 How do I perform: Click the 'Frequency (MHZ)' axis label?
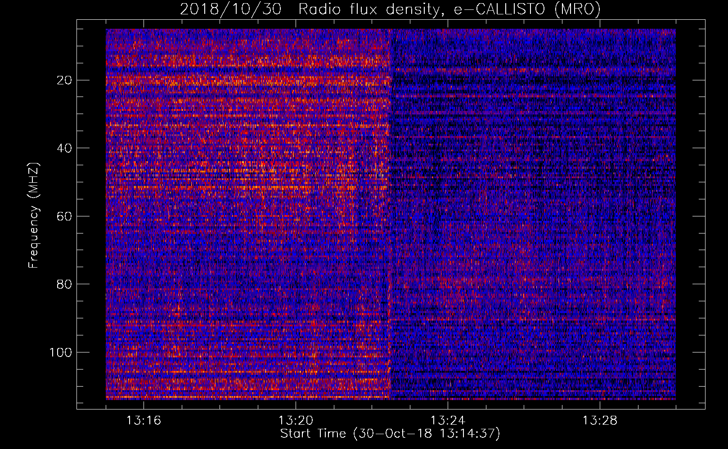click(34, 216)
